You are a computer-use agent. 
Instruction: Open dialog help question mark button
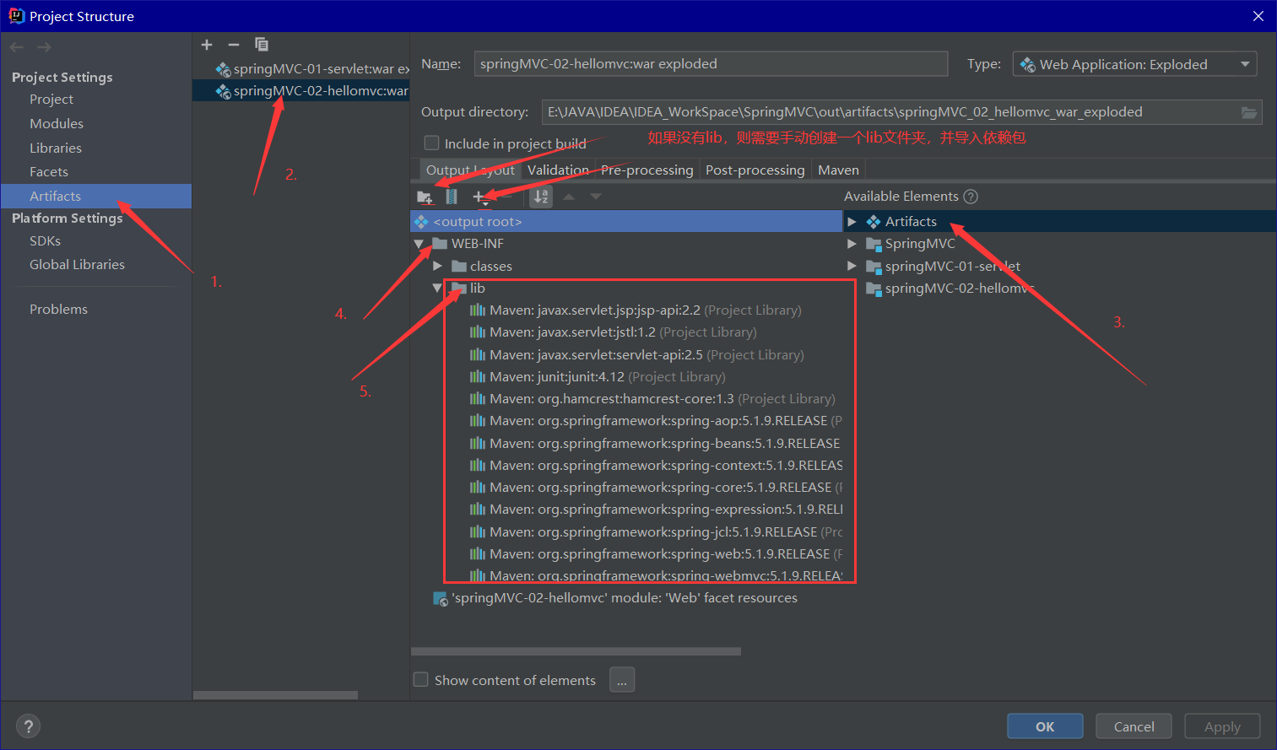point(28,726)
